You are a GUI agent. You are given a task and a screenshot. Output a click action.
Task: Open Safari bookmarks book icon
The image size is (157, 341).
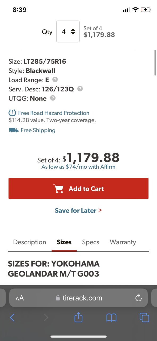(111, 317)
